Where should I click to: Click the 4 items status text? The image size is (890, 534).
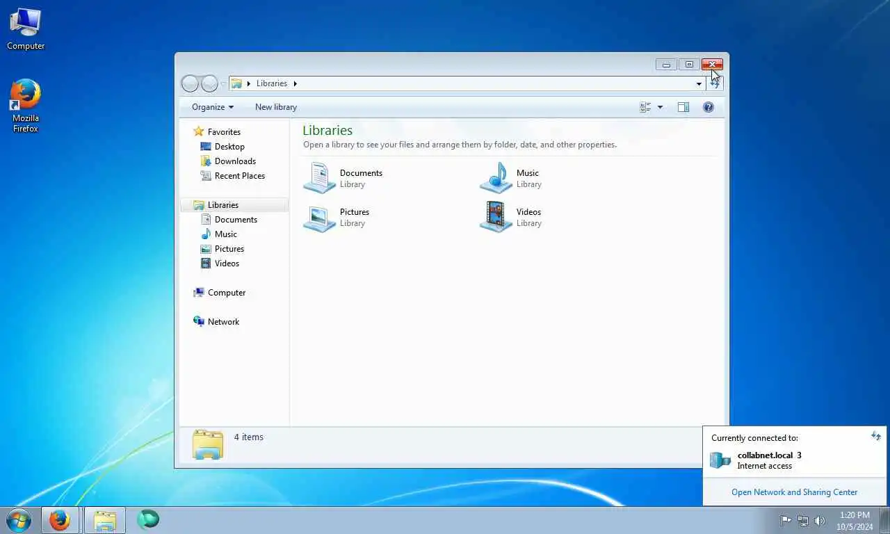click(248, 437)
